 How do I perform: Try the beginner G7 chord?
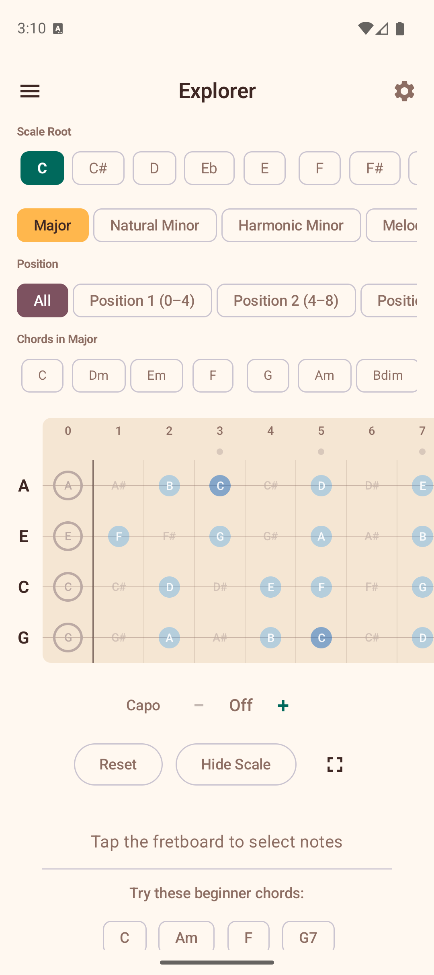tap(308, 937)
